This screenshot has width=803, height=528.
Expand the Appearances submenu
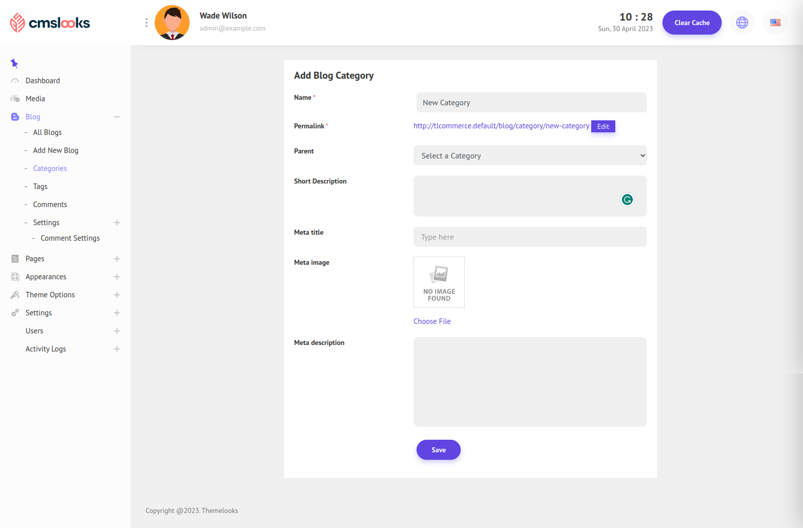[117, 277]
